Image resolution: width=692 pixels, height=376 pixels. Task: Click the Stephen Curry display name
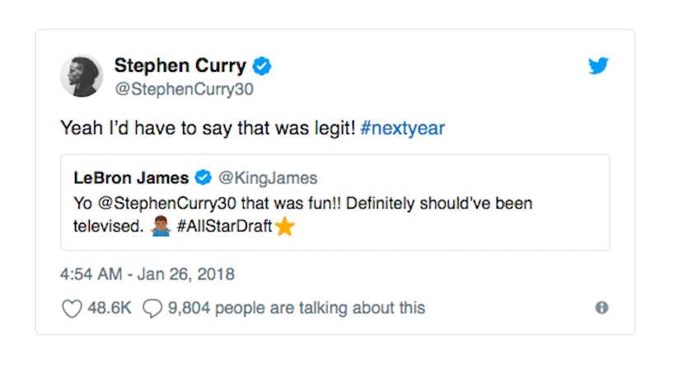[180, 65]
